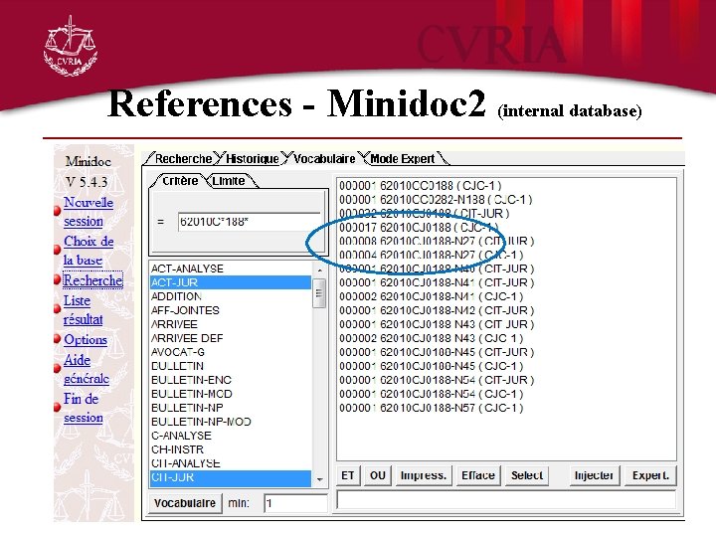Image resolution: width=716 pixels, height=537 pixels.
Task: Select result 62010CJ0188 N43 (CJC 1)
Action: point(431,338)
